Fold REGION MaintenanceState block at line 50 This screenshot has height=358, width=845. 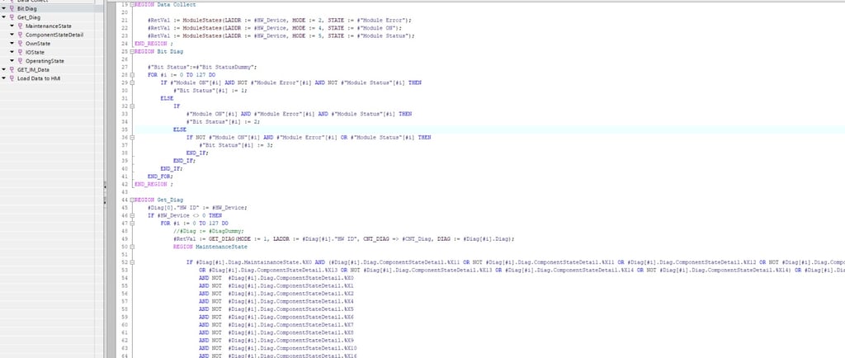pos(132,247)
